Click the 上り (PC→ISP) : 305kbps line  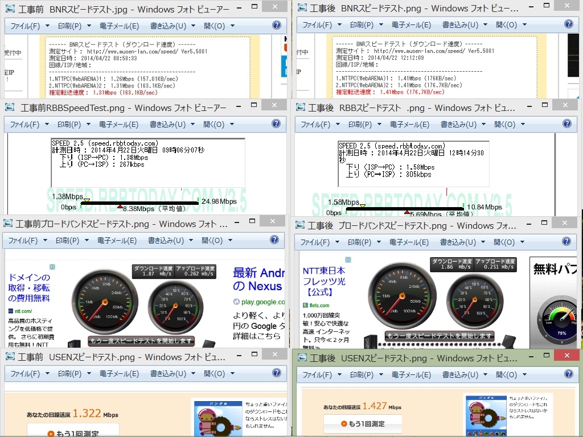pos(388,174)
